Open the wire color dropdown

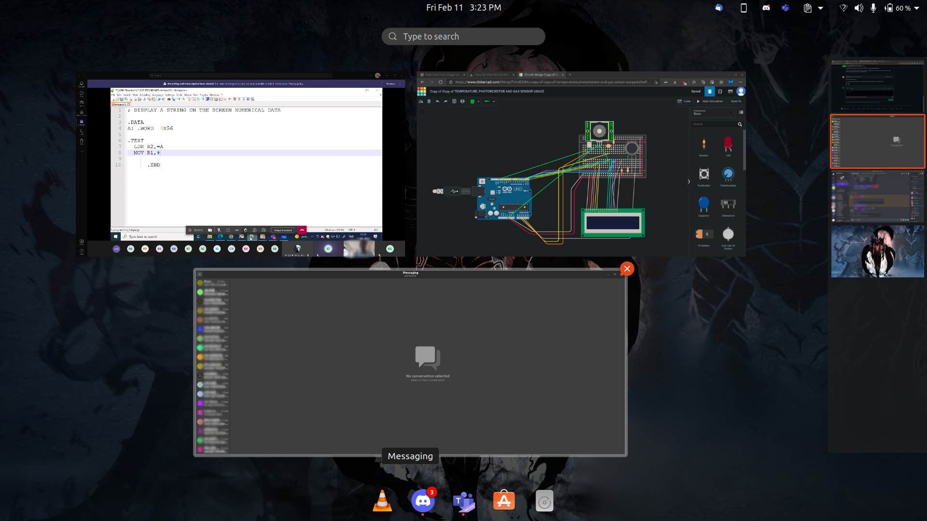(478, 101)
